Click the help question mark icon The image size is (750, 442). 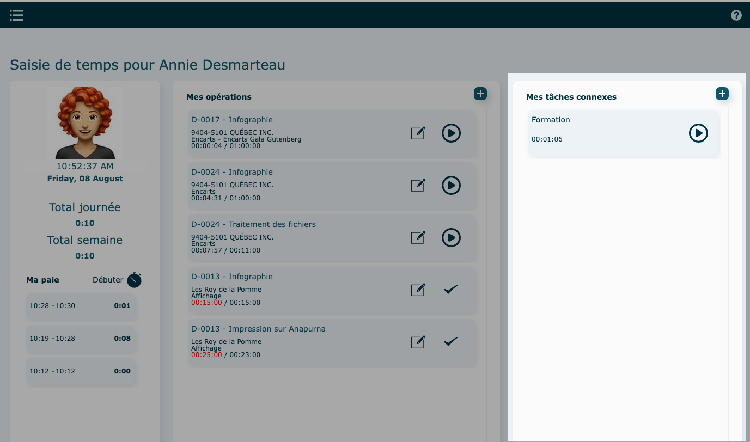pos(736,15)
